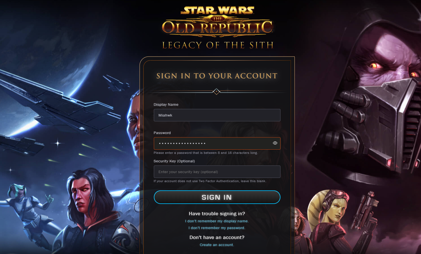The height and width of the screenshot is (254, 421).
Task: Click the Legacy of the Sith subtitle
Action: click(x=218, y=45)
